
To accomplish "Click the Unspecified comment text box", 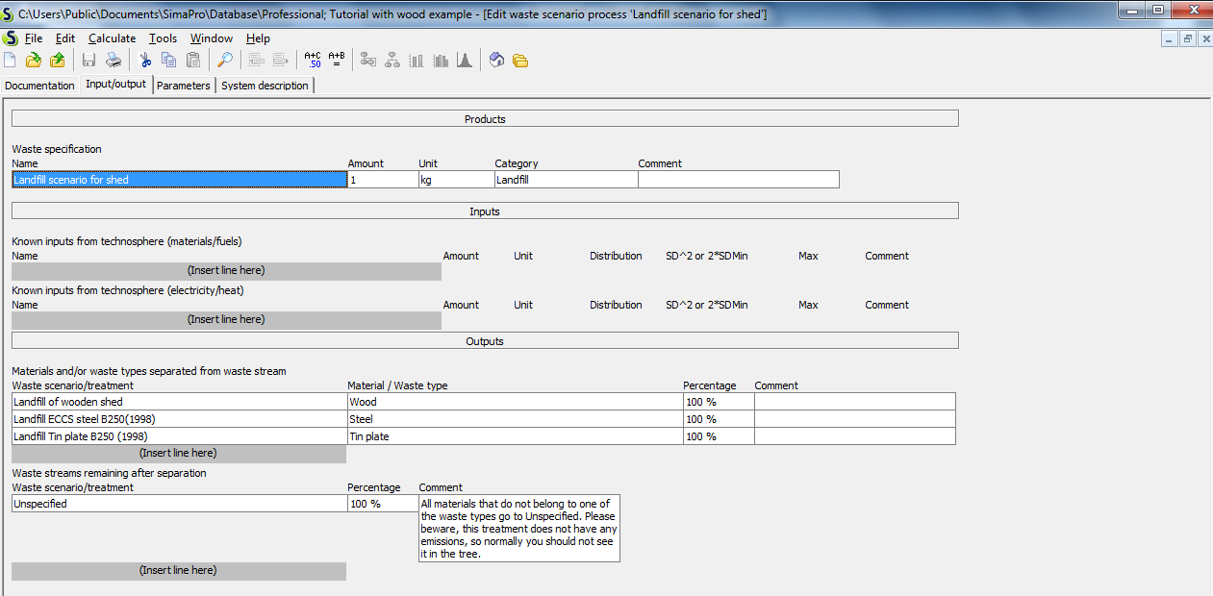I will tap(519, 529).
